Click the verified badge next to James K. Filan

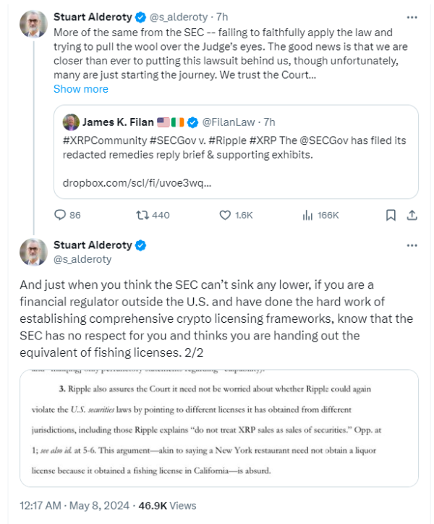tap(193, 122)
